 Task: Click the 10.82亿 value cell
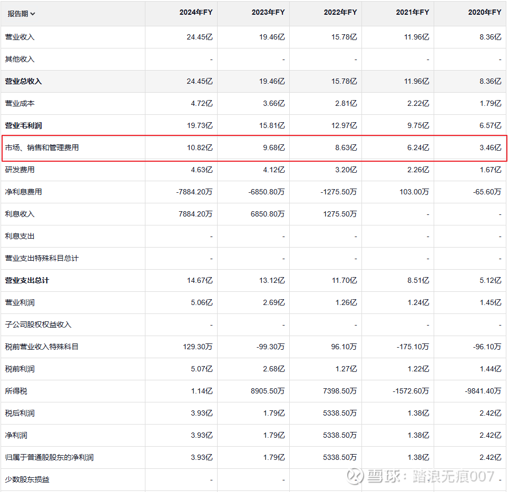[199, 148]
